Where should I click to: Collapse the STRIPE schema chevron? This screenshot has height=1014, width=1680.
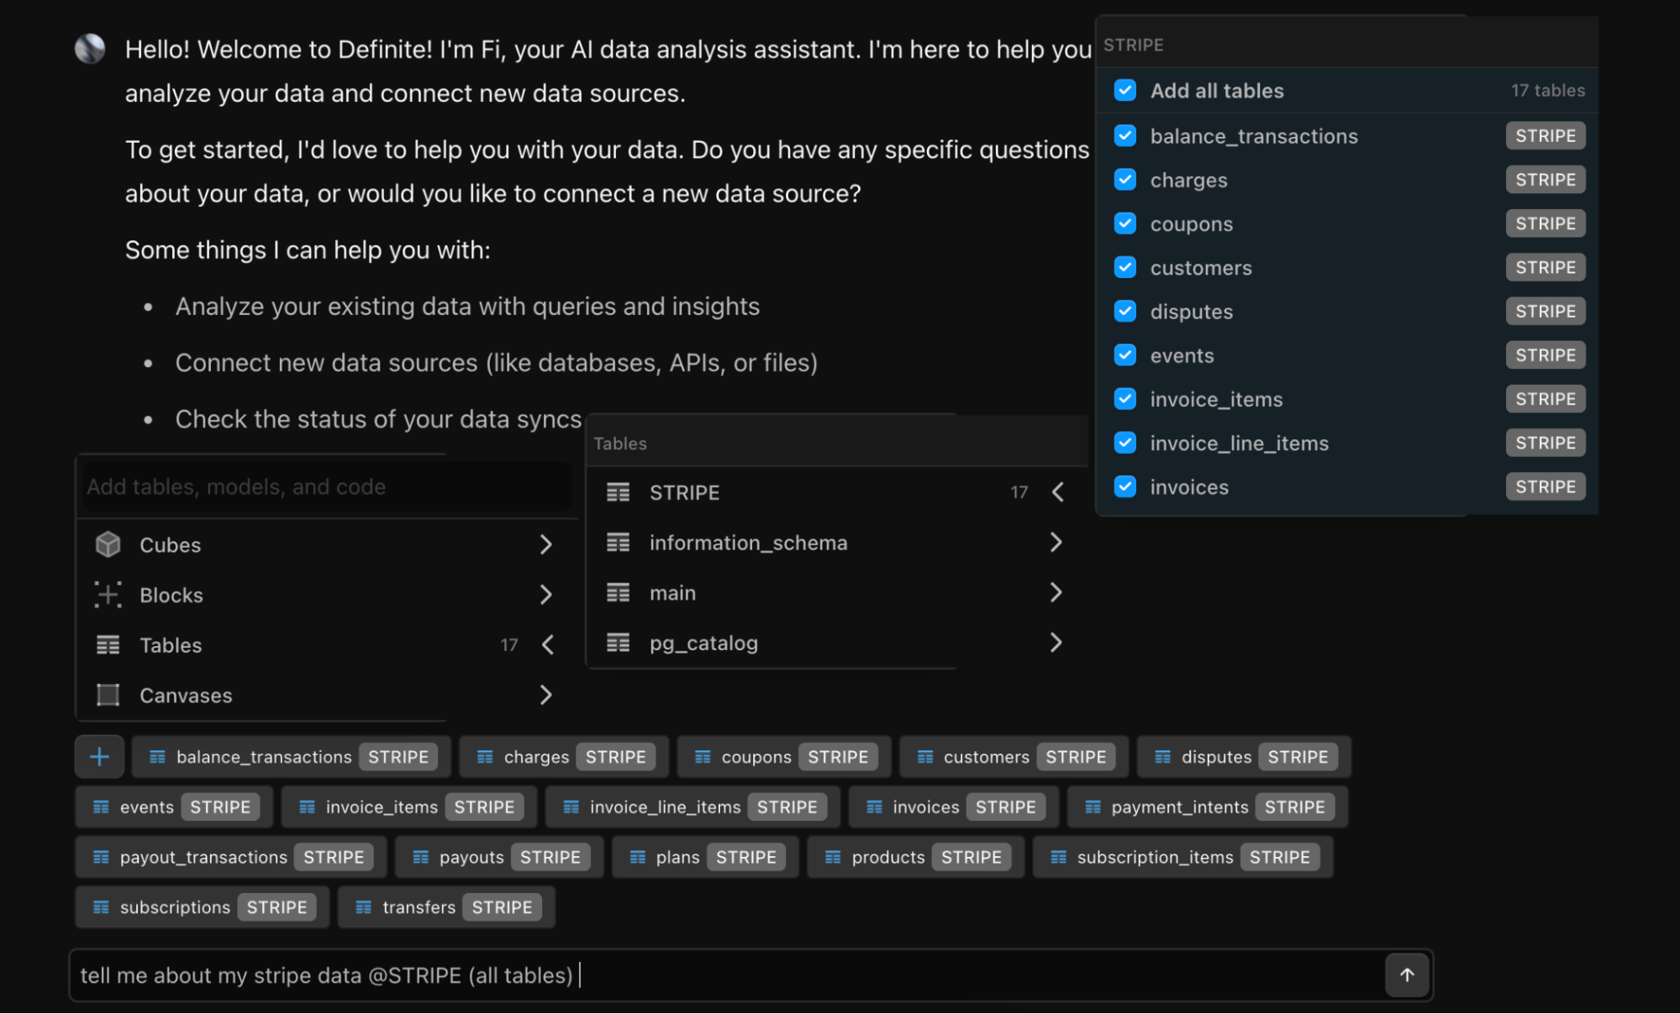click(x=1058, y=493)
